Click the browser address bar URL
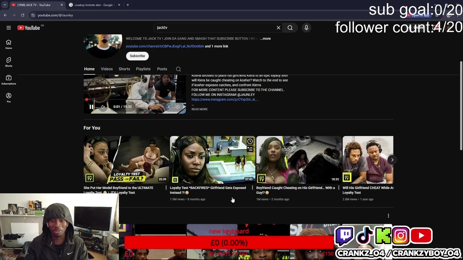 [x=55, y=15]
